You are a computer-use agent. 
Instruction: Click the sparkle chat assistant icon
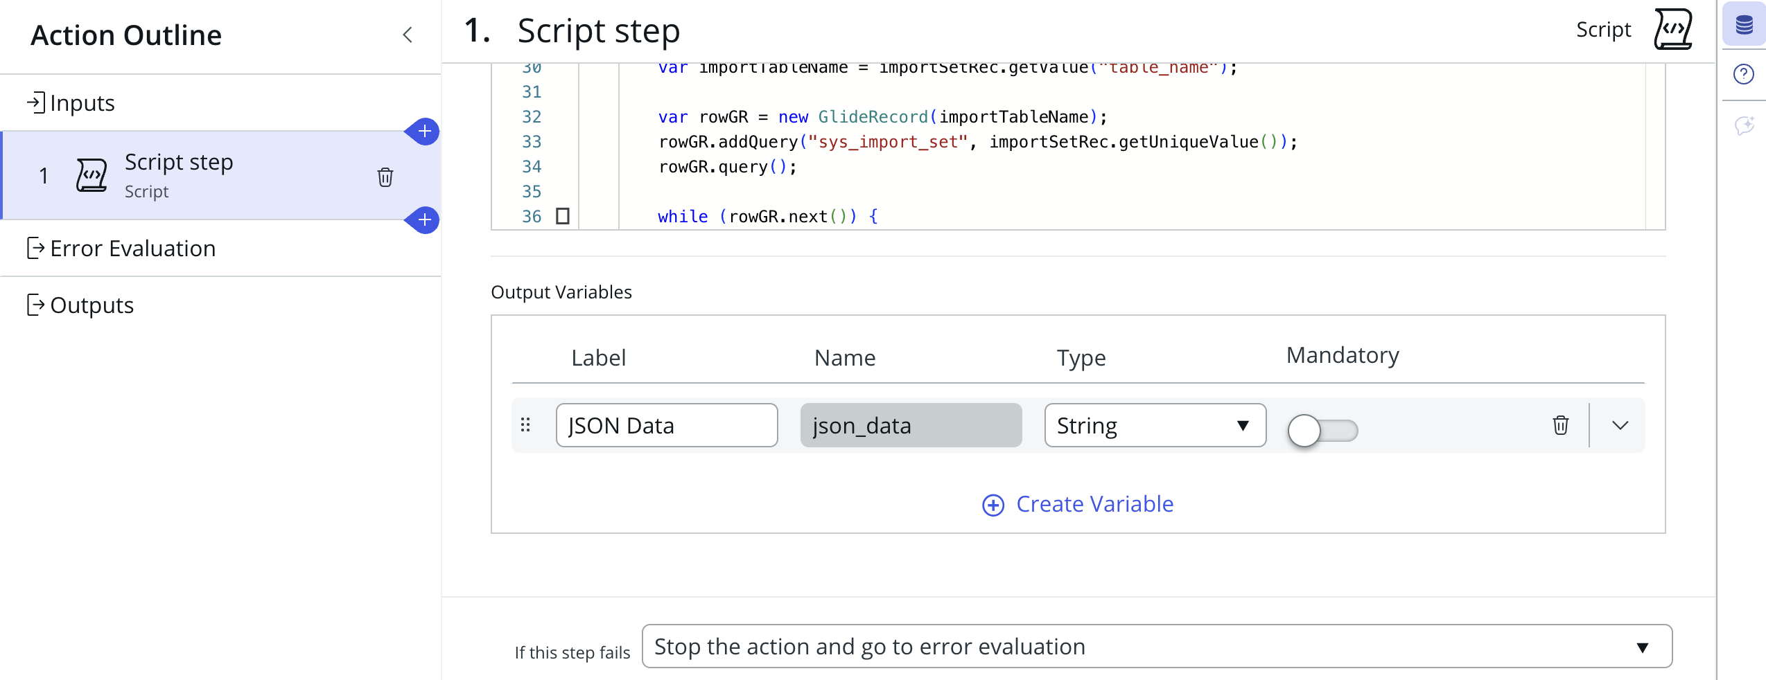tap(1743, 125)
